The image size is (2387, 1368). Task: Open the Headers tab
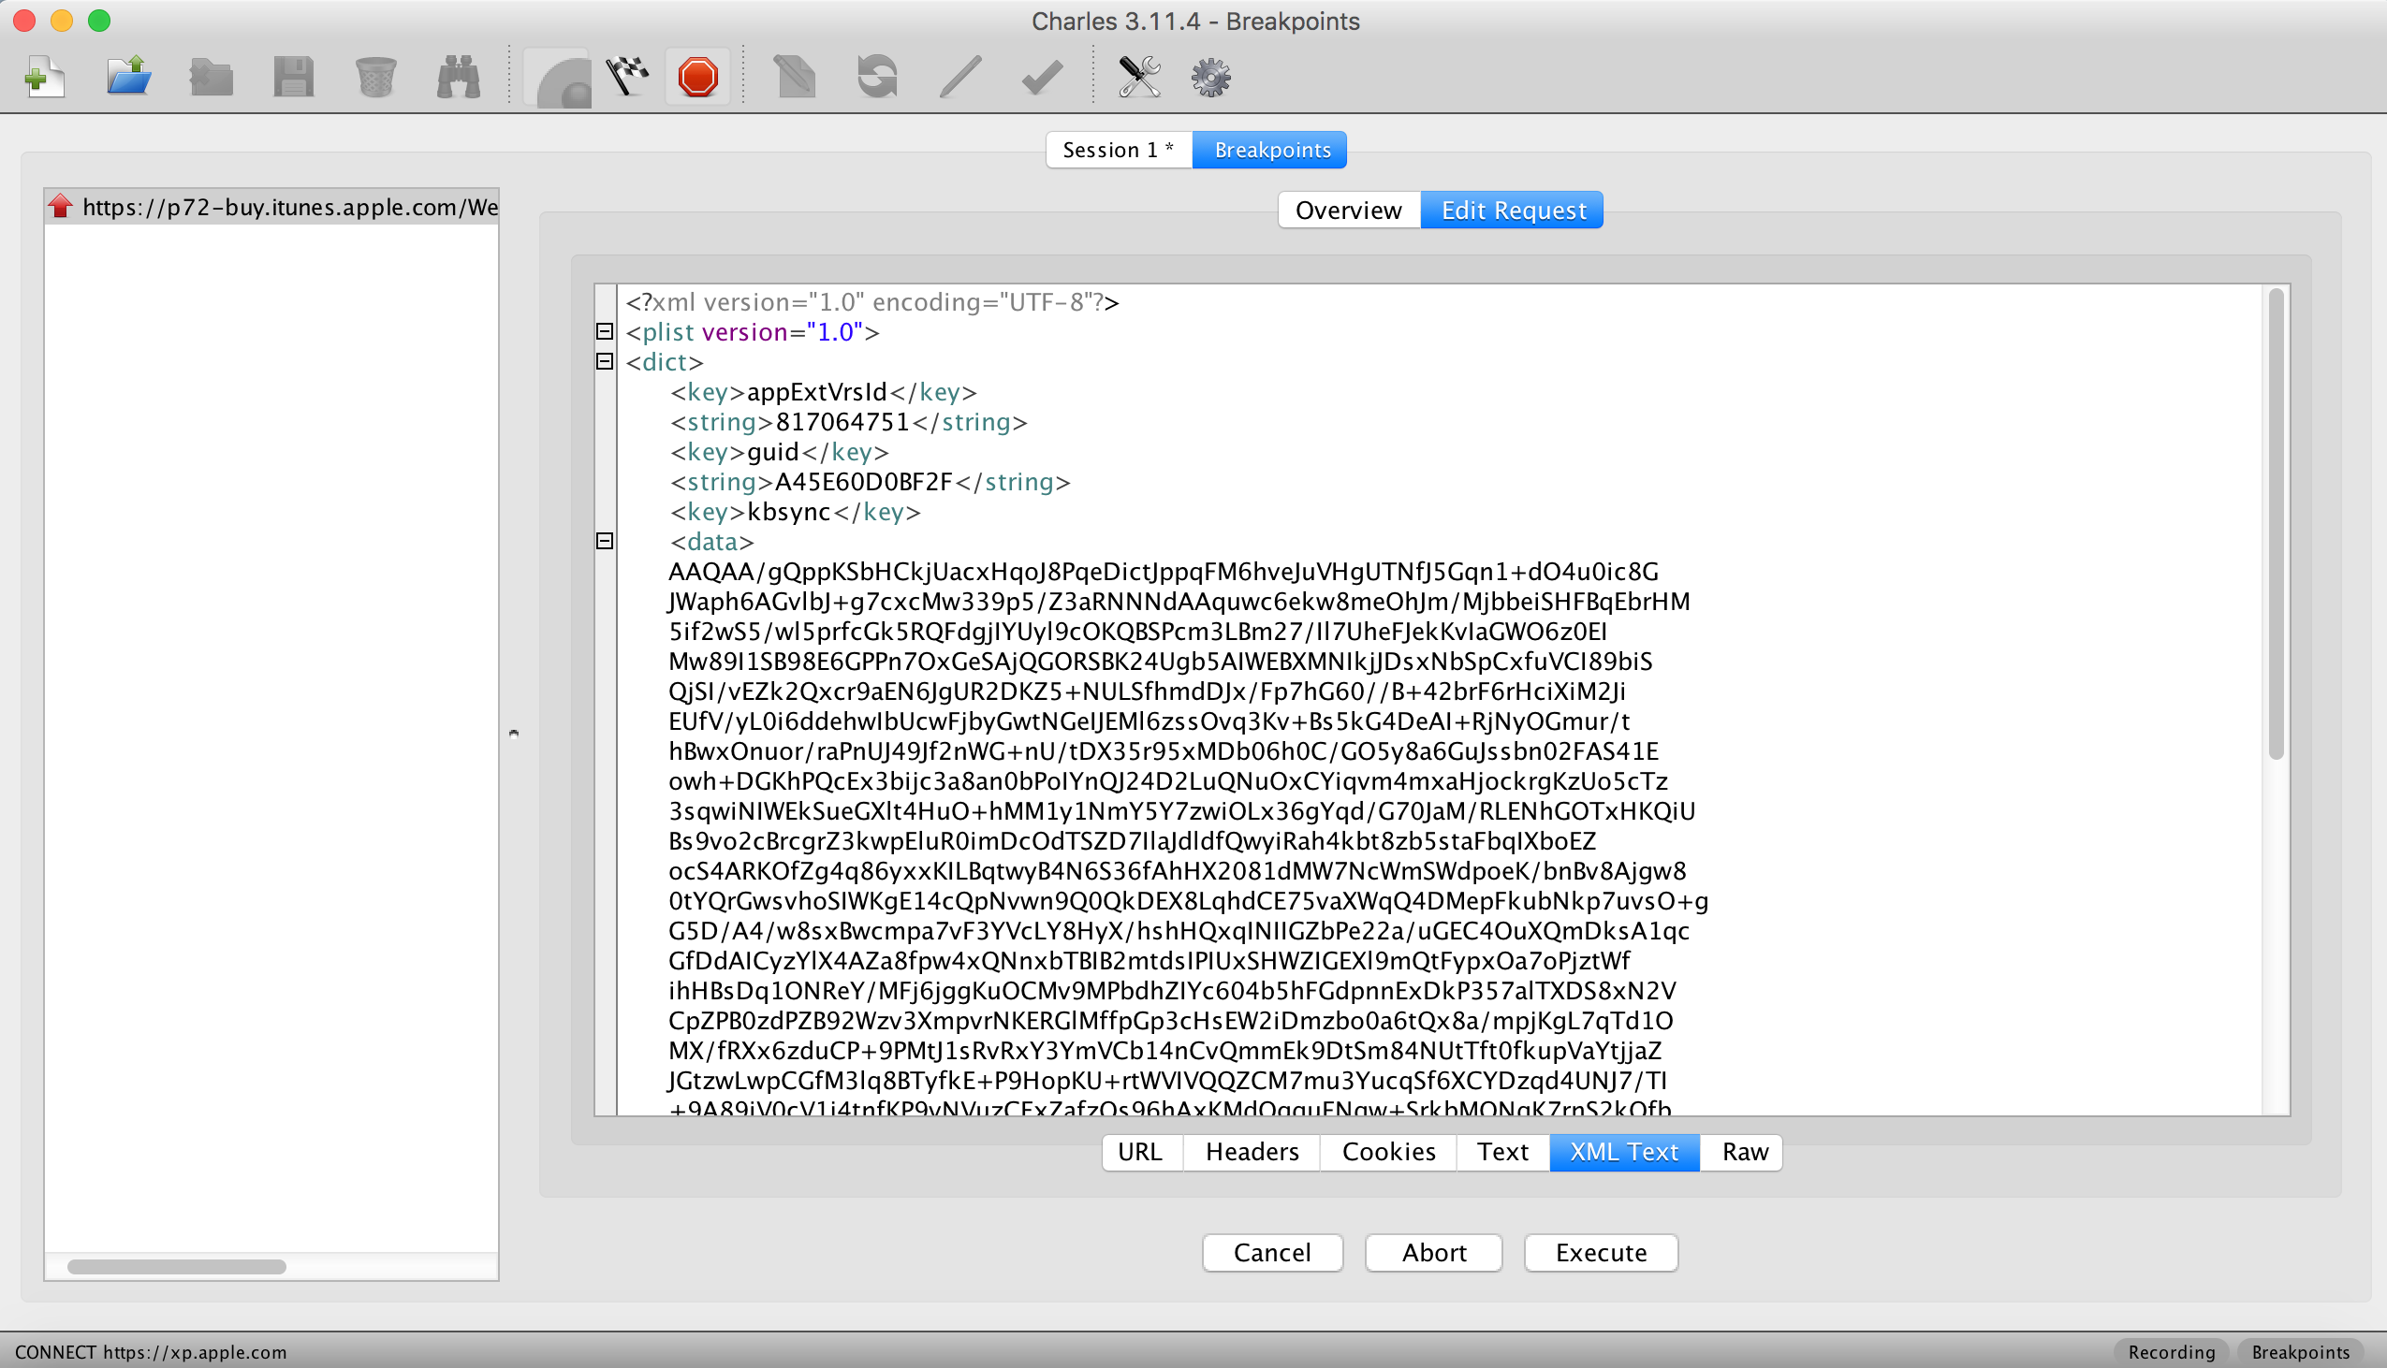[1251, 1152]
